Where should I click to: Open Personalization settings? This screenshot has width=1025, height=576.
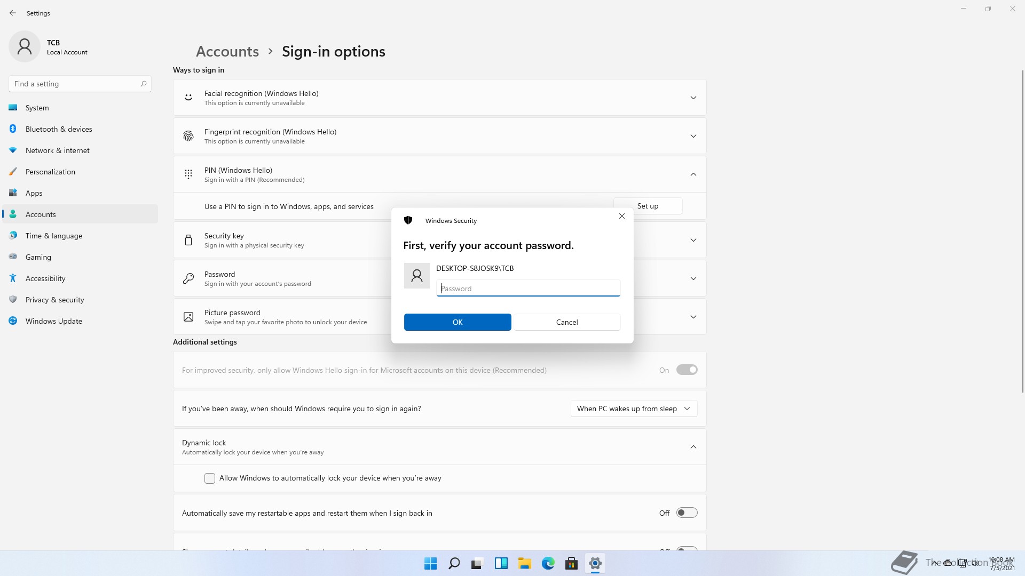[x=80, y=172]
